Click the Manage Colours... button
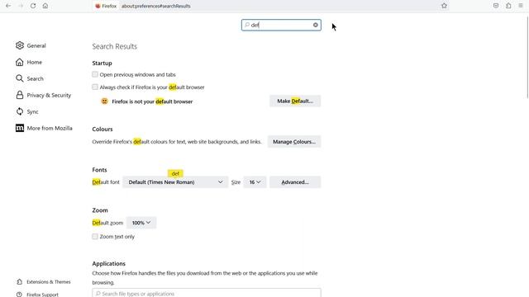This screenshot has width=529, height=297. pyautogui.click(x=294, y=142)
